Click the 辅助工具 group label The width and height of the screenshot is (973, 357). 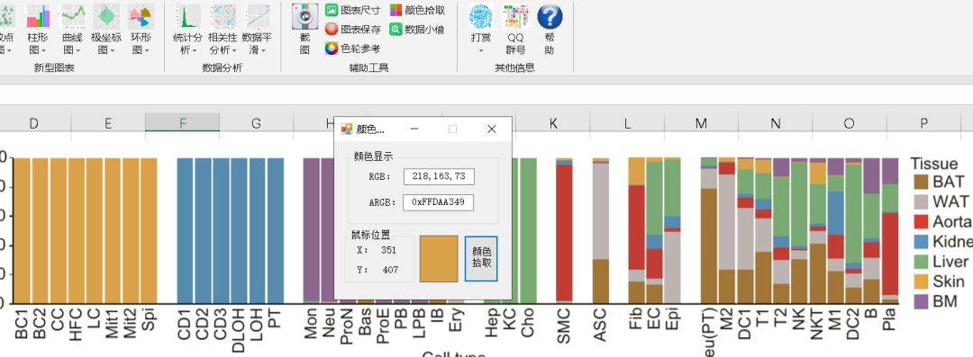[368, 67]
